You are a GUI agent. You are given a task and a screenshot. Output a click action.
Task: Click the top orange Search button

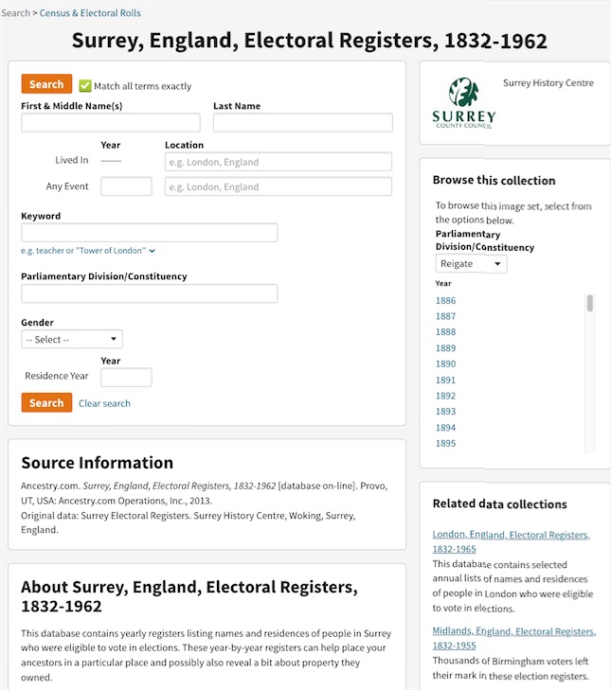click(46, 83)
